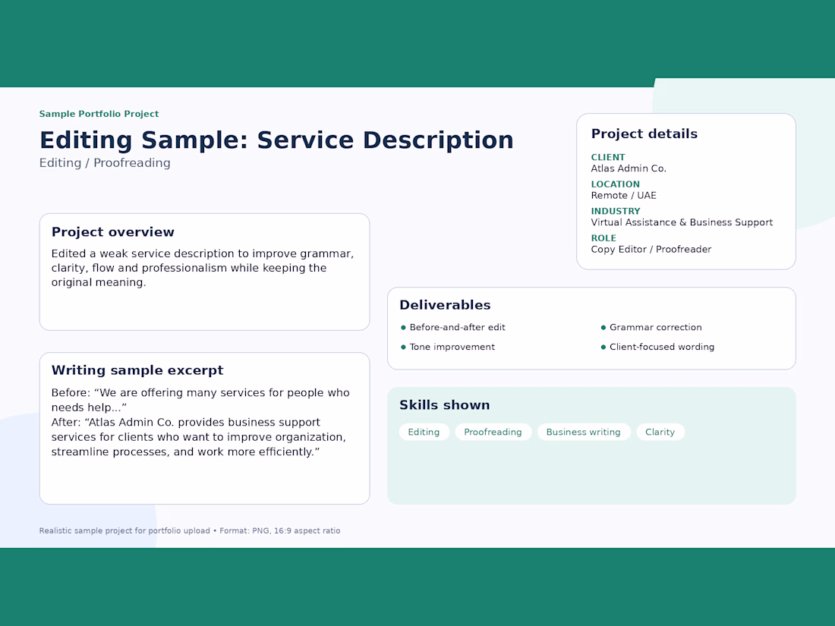Click the 'Editing / Proofreading' subtitle

click(x=105, y=163)
